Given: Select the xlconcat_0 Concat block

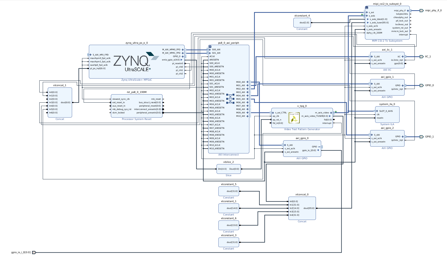Looking at the screenshot, I should click(302, 208).
